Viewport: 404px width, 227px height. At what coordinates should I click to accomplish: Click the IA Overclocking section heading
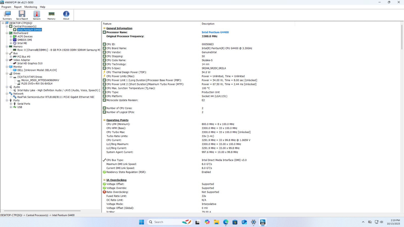click(116, 180)
